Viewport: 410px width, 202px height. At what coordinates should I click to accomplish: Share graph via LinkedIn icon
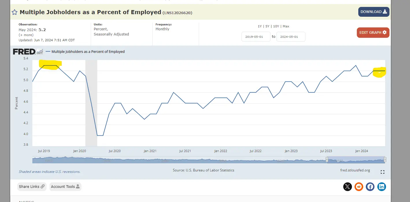click(x=381, y=187)
